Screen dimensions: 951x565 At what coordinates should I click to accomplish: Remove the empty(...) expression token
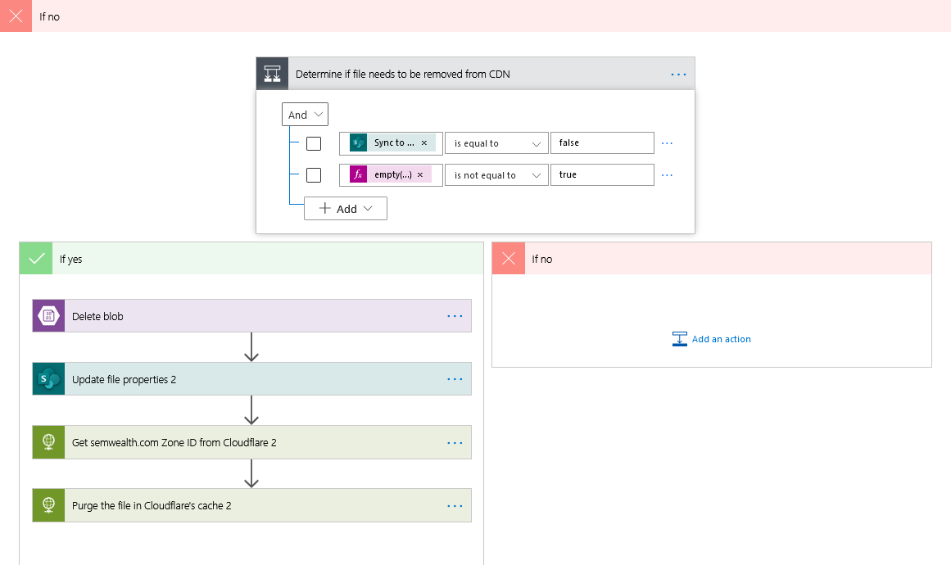[420, 175]
